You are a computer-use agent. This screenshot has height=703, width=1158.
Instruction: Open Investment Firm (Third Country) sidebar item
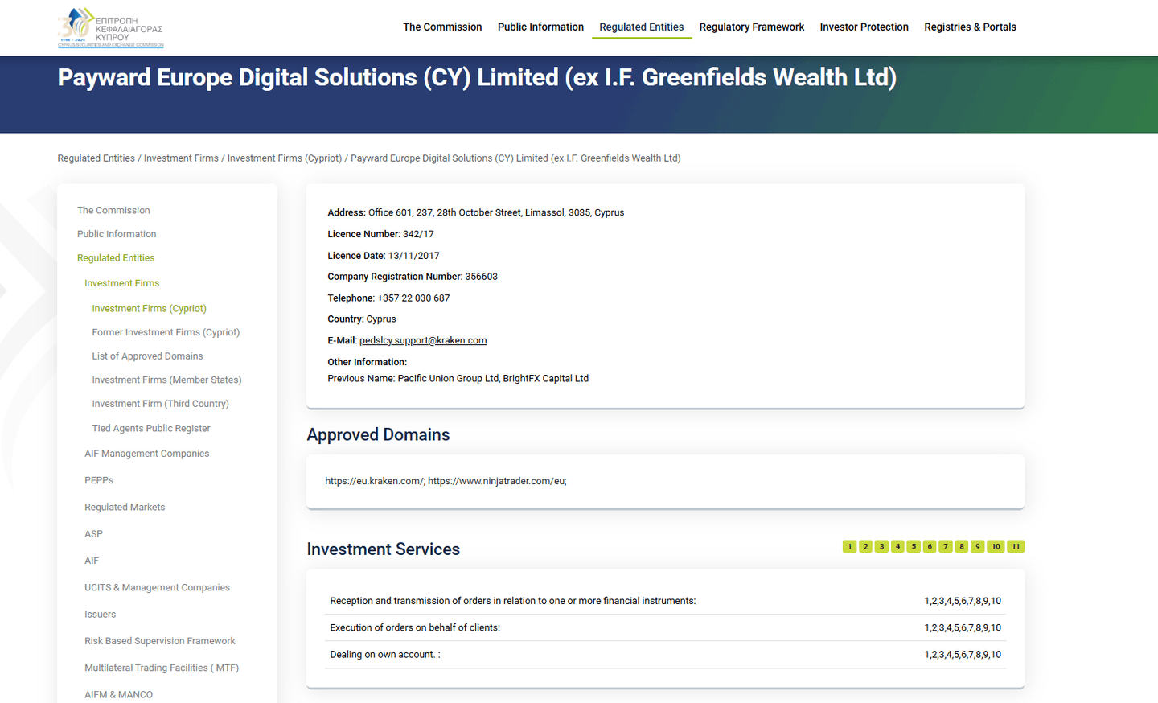[160, 404]
